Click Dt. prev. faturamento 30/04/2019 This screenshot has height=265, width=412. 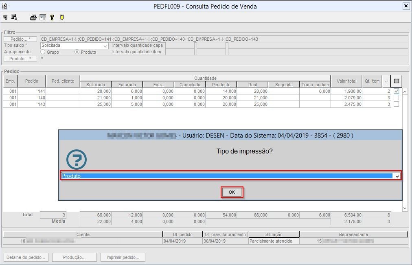coord(226,241)
